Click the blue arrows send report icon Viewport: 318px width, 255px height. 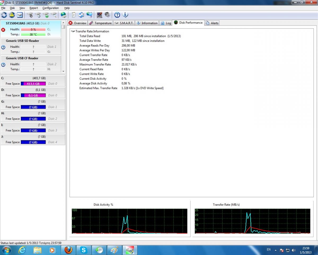(81, 15)
